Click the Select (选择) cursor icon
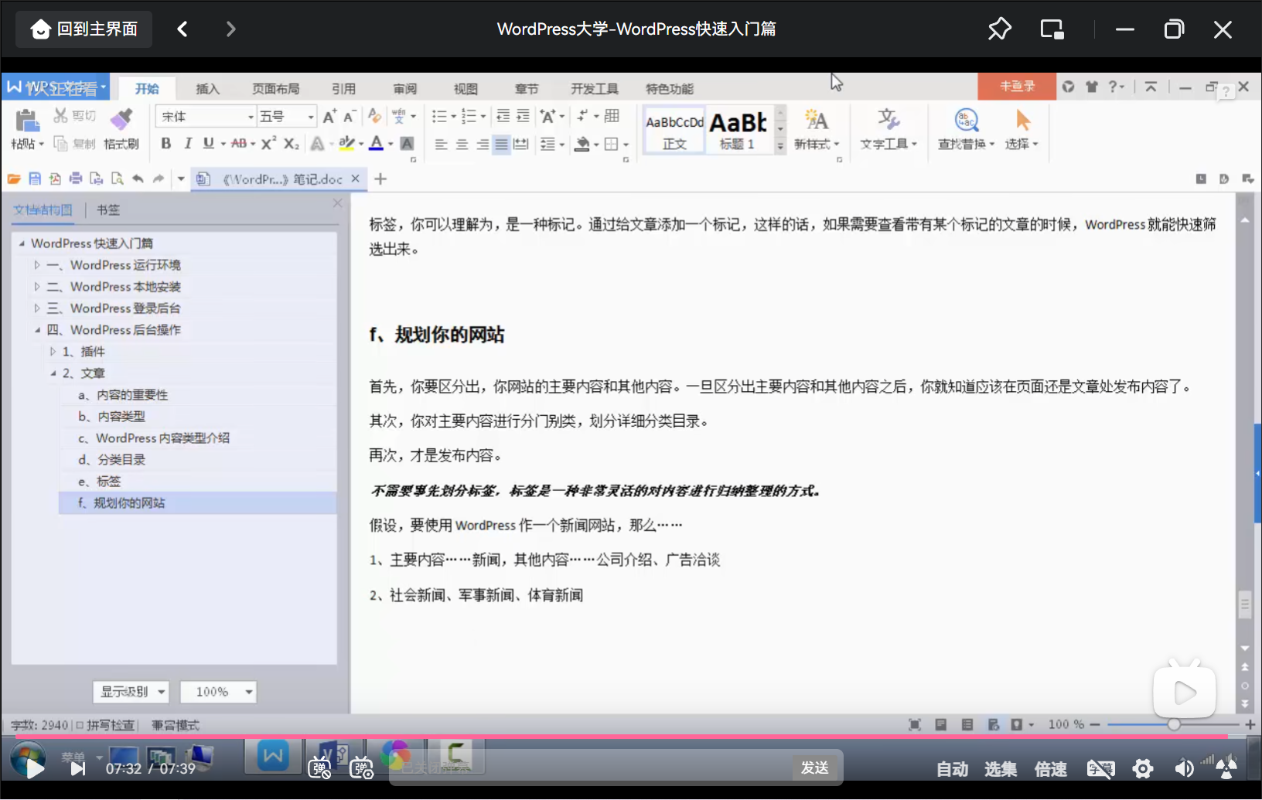The width and height of the screenshot is (1262, 800). coord(1022,121)
